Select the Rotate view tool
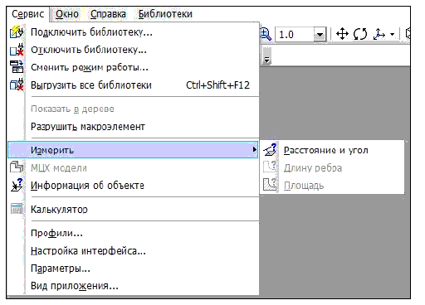This screenshot has height=305, width=425. (360, 34)
